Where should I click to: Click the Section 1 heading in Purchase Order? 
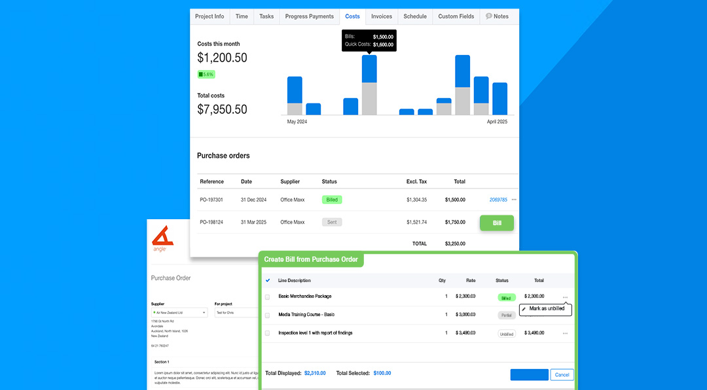162,362
